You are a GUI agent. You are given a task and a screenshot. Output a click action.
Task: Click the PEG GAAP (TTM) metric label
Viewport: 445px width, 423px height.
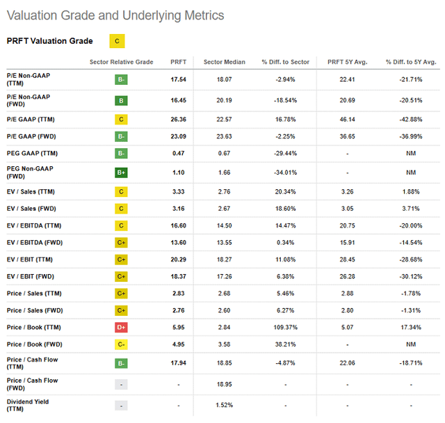pos(32,153)
